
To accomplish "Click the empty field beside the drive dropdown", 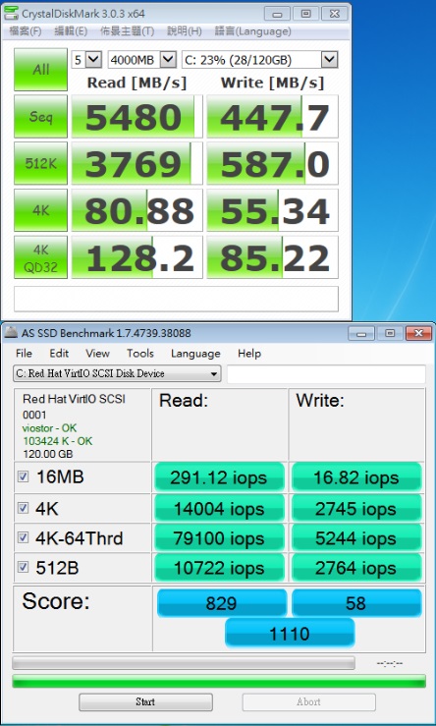I will (x=326, y=373).
